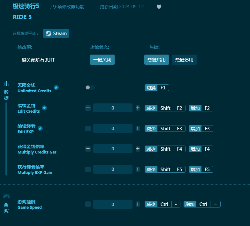Viewport: 250px width, 226px height.
Task: Click the 数据 section label
Action: [6, 95]
